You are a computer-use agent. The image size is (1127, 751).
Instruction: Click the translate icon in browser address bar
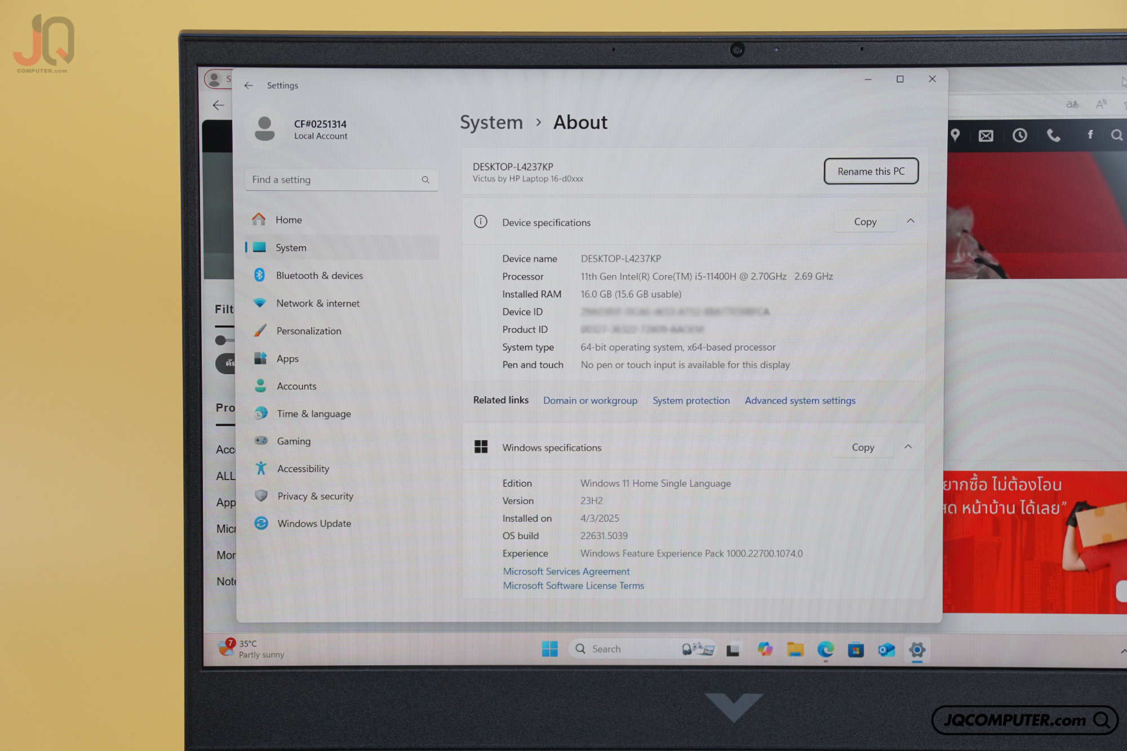(x=1072, y=104)
